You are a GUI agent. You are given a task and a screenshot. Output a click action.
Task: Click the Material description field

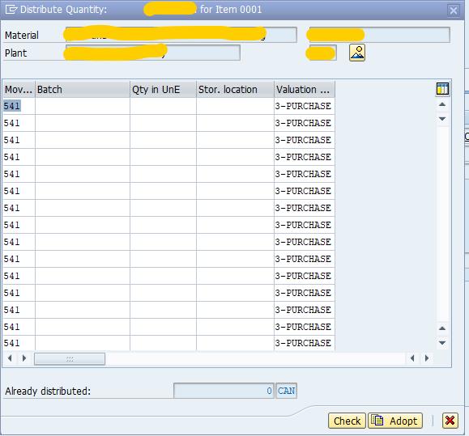click(x=181, y=35)
